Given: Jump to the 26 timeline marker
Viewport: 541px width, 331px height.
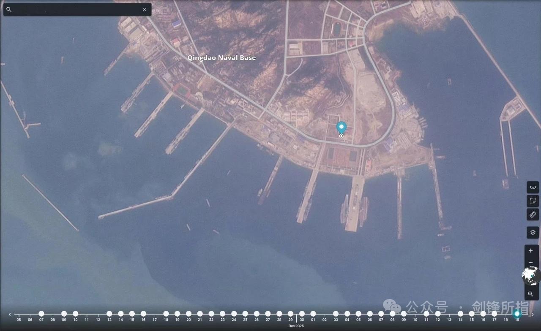Looking at the screenshot, I should pos(257,314).
